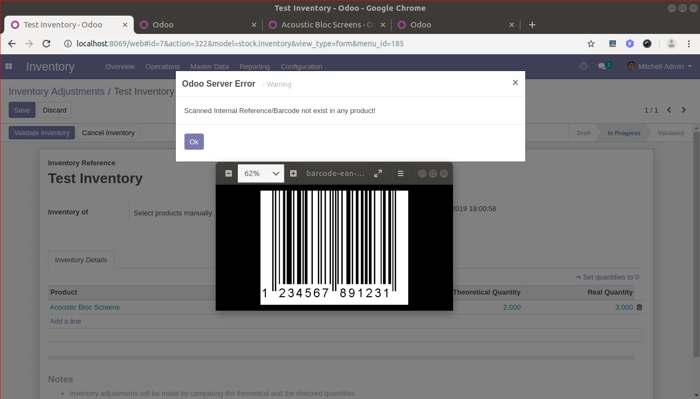Open the Odoo apps grid menu
Viewport: 700px width, 399px height.
coord(9,66)
